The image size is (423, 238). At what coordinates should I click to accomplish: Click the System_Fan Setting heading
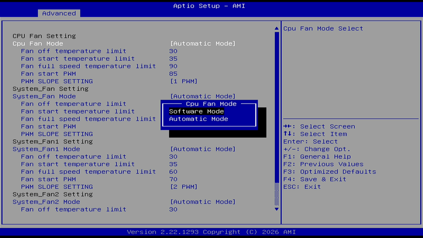click(50, 89)
